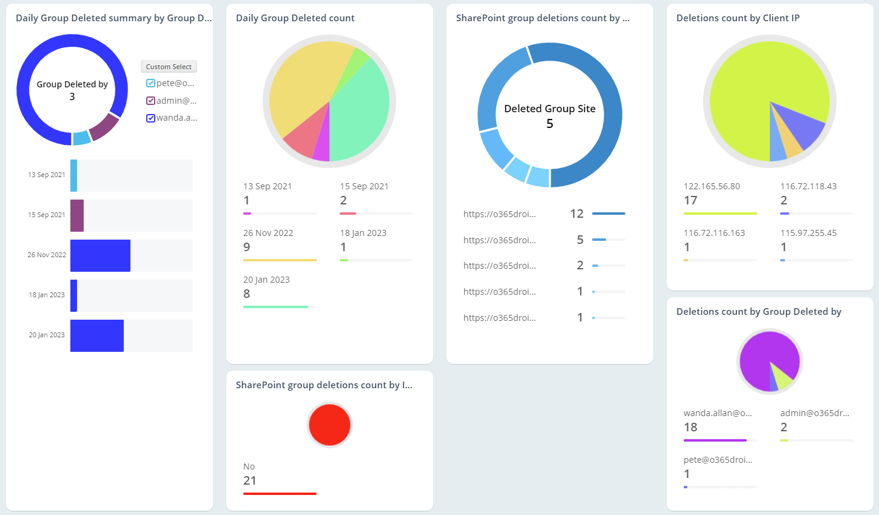The height and width of the screenshot is (515, 879).
Task: Click the red circle in SharePoint deletions chart
Action: [x=329, y=425]
